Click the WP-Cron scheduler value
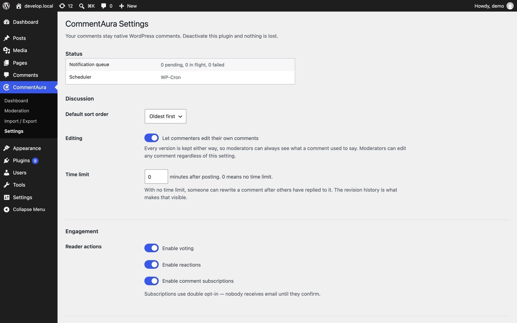Viewport: 517px width, 323px height. tap(171, 77)
